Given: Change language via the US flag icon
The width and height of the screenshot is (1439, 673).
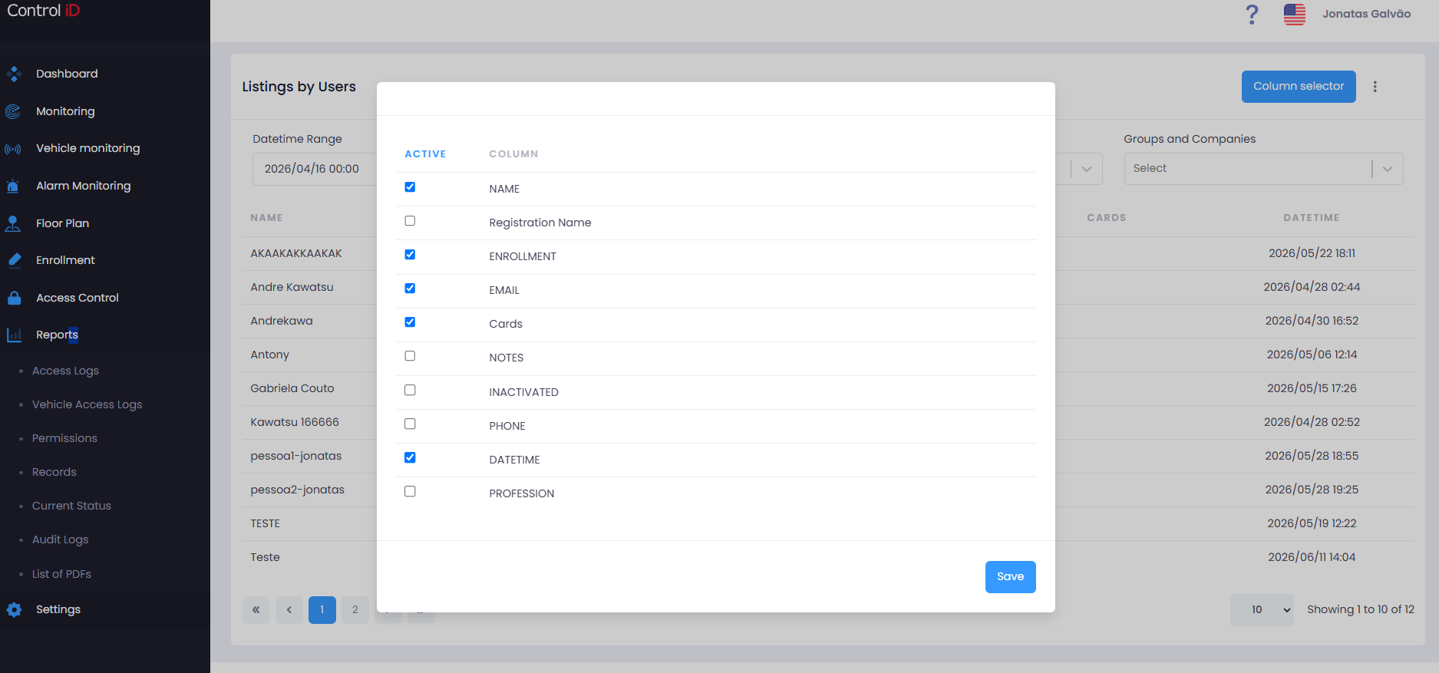Looking at the screenshot, I should click(1295, 14).
